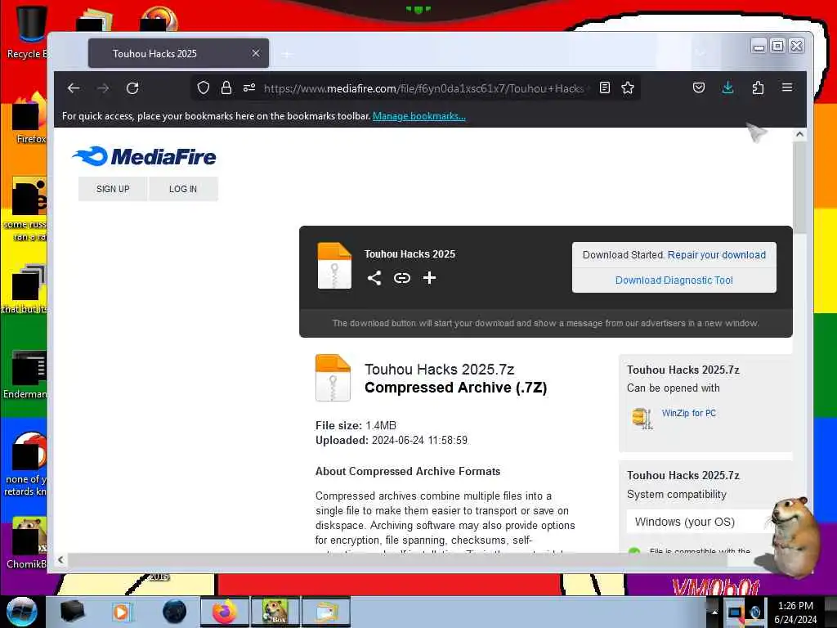Open the tracking protection shield icon

point(203,87)
